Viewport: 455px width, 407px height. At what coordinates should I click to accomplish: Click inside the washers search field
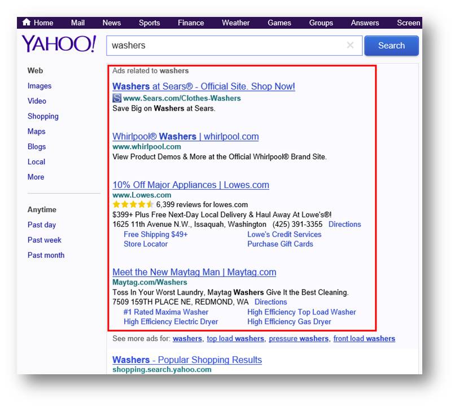pos(226,46)
